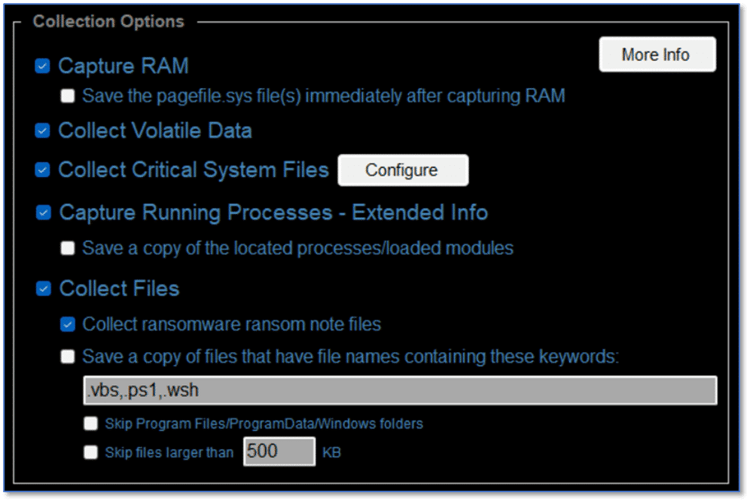
Task: Click the 'Collect ransomware ransom note files' text
Action: (231, 324)
